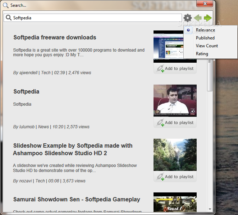Click the vertical scrollbar thumb
This screenshot has height=215, width=238.
point(210,75)
